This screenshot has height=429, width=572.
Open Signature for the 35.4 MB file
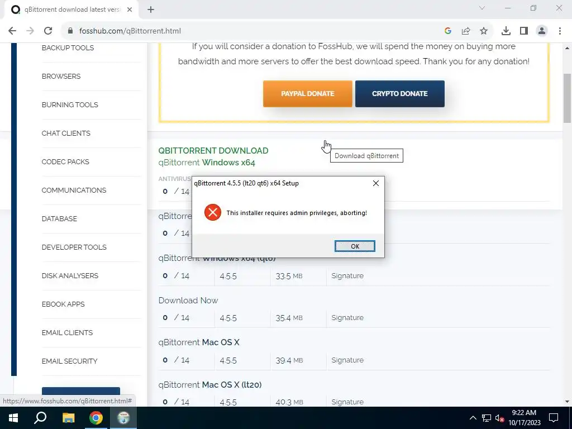coord(347,318)
